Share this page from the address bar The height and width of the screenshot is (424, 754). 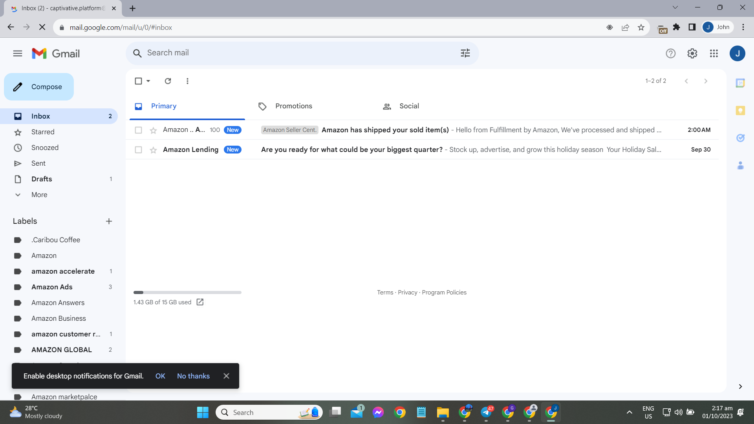pyautogui.click(x=625, y=27)
